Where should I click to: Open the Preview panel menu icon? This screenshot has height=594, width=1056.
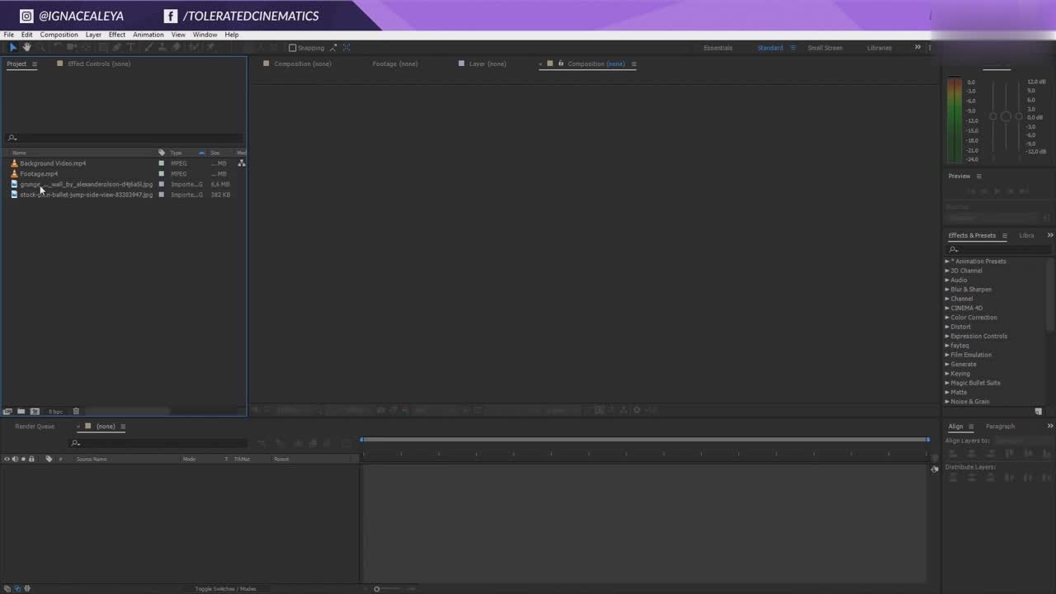coord(978,177)
